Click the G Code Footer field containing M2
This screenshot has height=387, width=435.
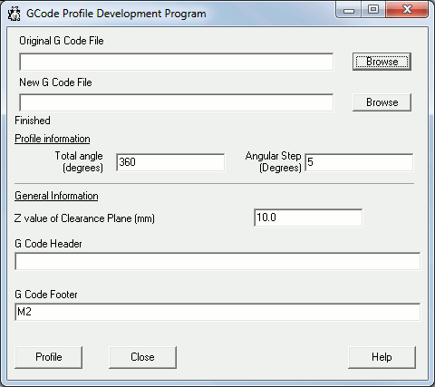217,312
